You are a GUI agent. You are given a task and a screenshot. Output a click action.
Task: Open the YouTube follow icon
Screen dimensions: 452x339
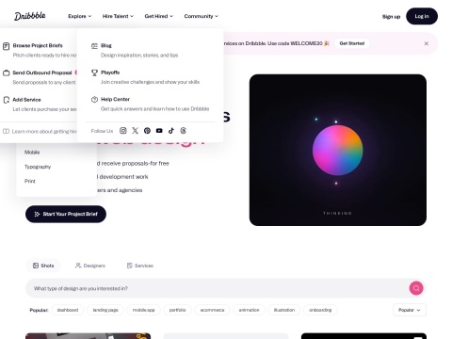159,131
